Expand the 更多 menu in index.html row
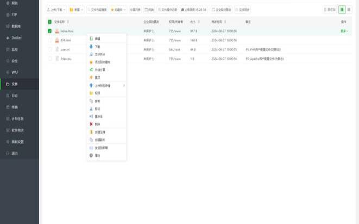Image resolution: width=359 pixels, height=224 pixels. coord(344,31)
